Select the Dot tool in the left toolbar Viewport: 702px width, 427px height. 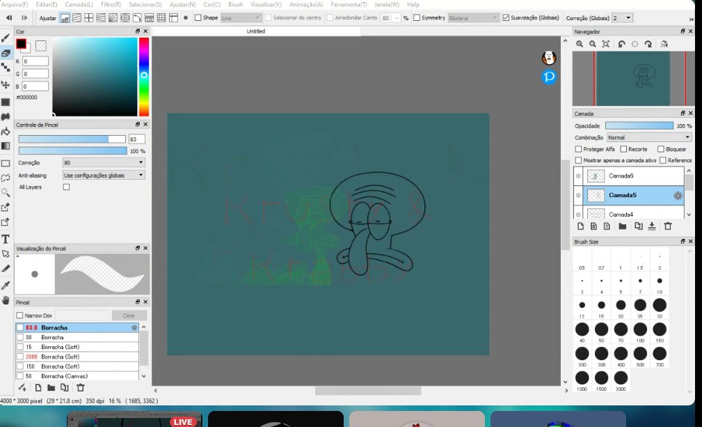click(6, 67)
